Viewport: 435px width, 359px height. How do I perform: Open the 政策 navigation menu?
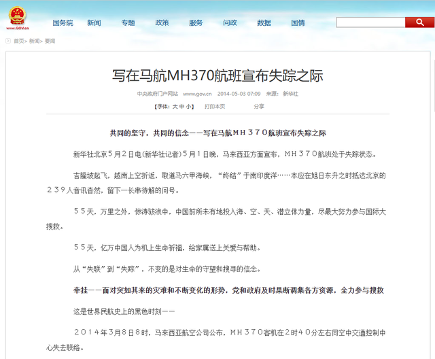click(x=162, y=22)
